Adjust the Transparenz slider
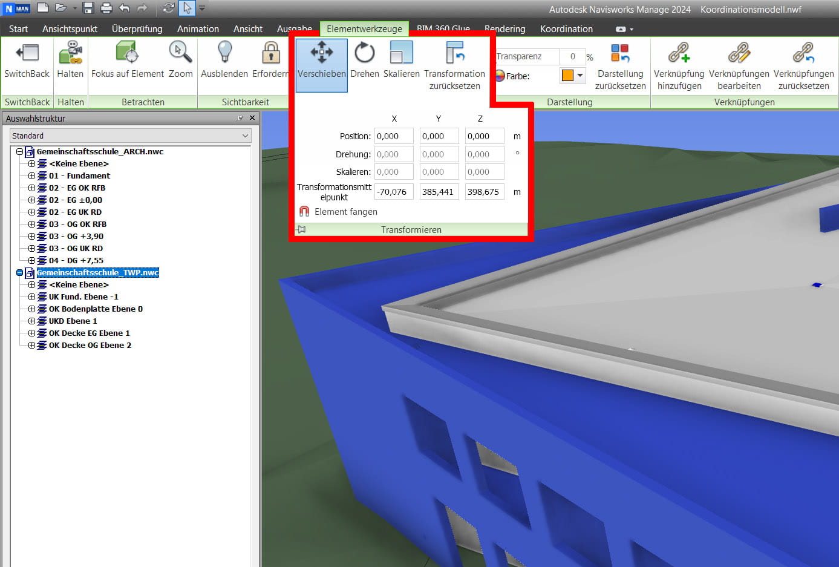 [527, 56]
